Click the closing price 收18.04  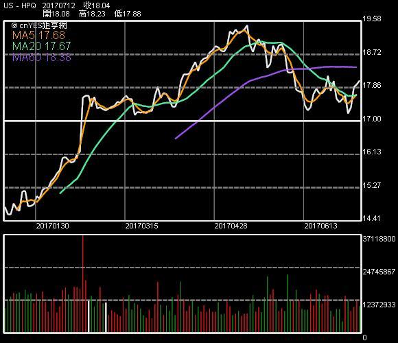(97, 5)
